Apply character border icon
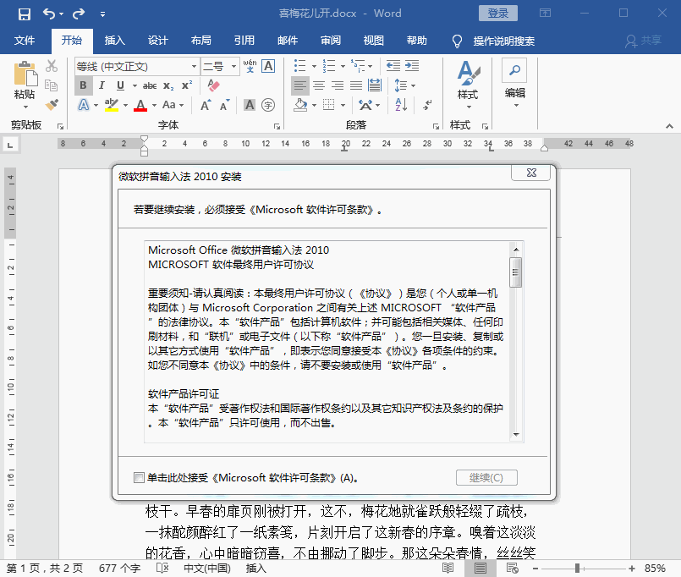 coord(268,66)
